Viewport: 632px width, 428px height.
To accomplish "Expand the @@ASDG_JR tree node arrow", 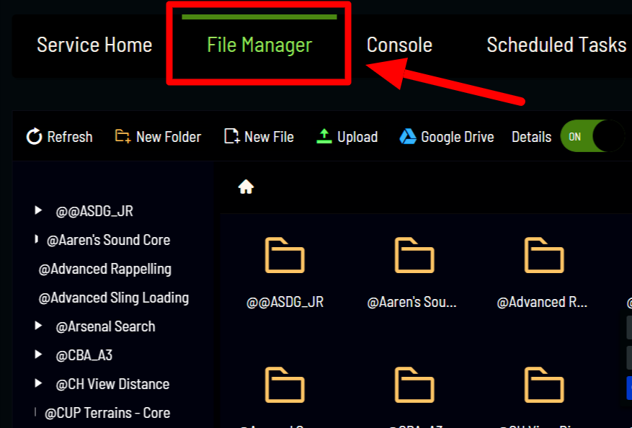I will 38,210.
